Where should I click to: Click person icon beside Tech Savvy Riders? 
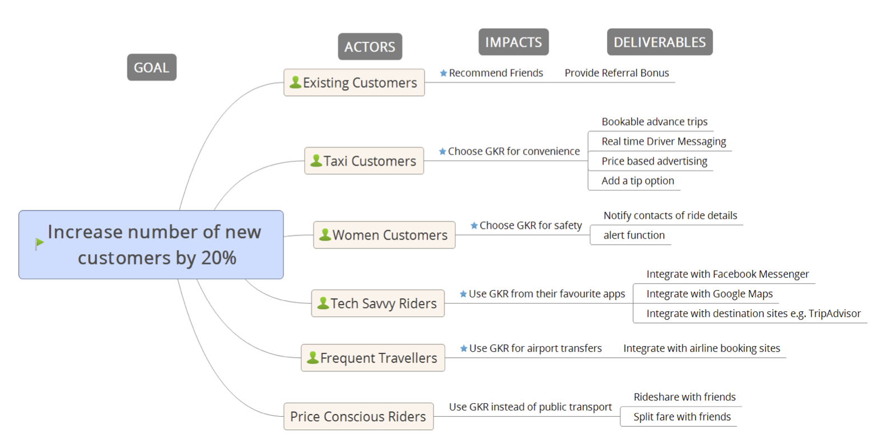tap(323, 303)
